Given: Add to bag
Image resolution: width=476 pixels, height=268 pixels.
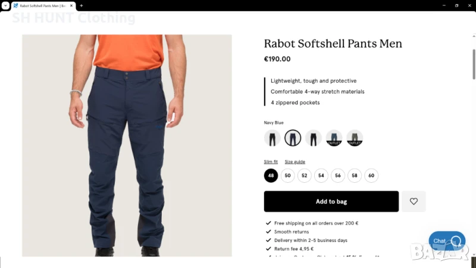Looking at the screenshot, I should point(331,201).
